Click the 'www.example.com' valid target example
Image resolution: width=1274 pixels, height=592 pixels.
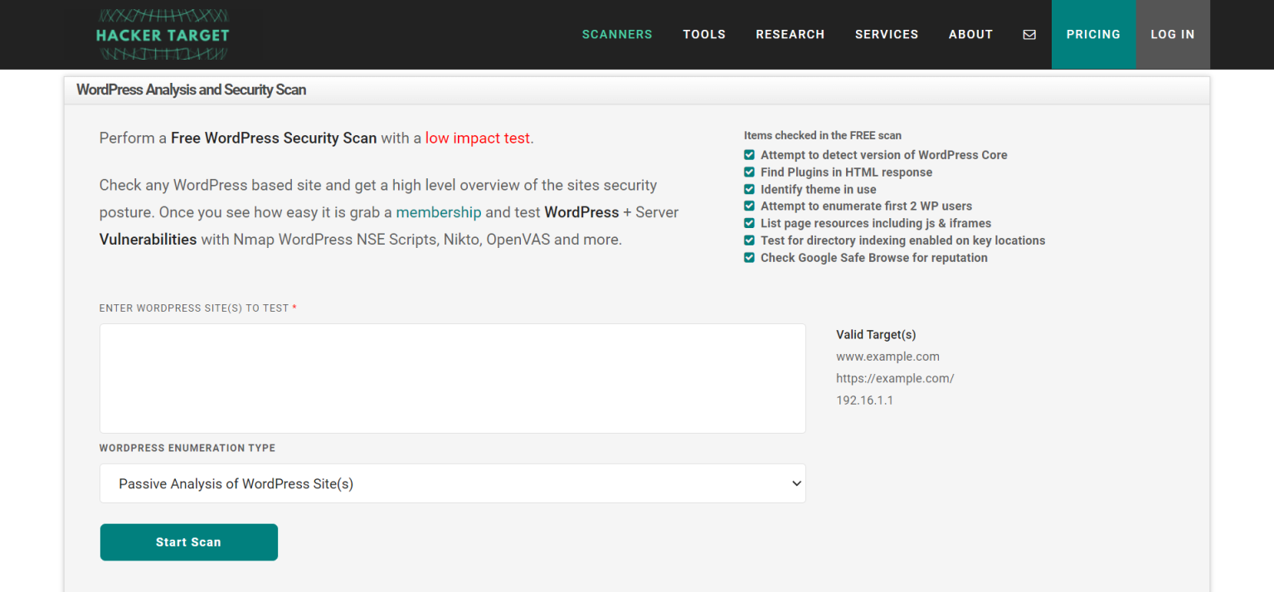[887, 357]
